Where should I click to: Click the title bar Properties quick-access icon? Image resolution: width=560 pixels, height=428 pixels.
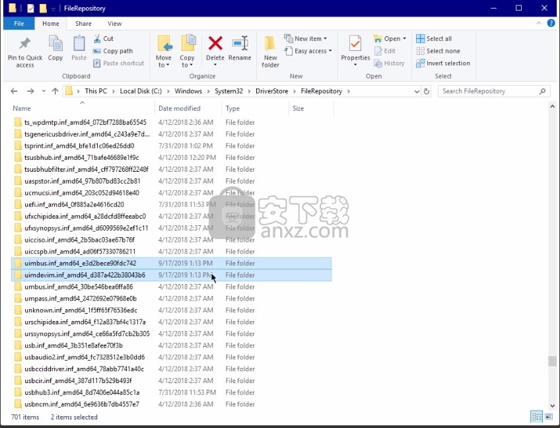(x=30, y=8)
